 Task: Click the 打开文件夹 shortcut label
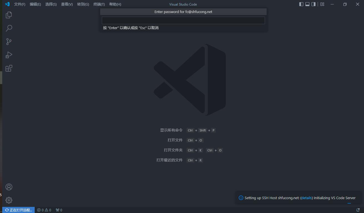point(173,150)
